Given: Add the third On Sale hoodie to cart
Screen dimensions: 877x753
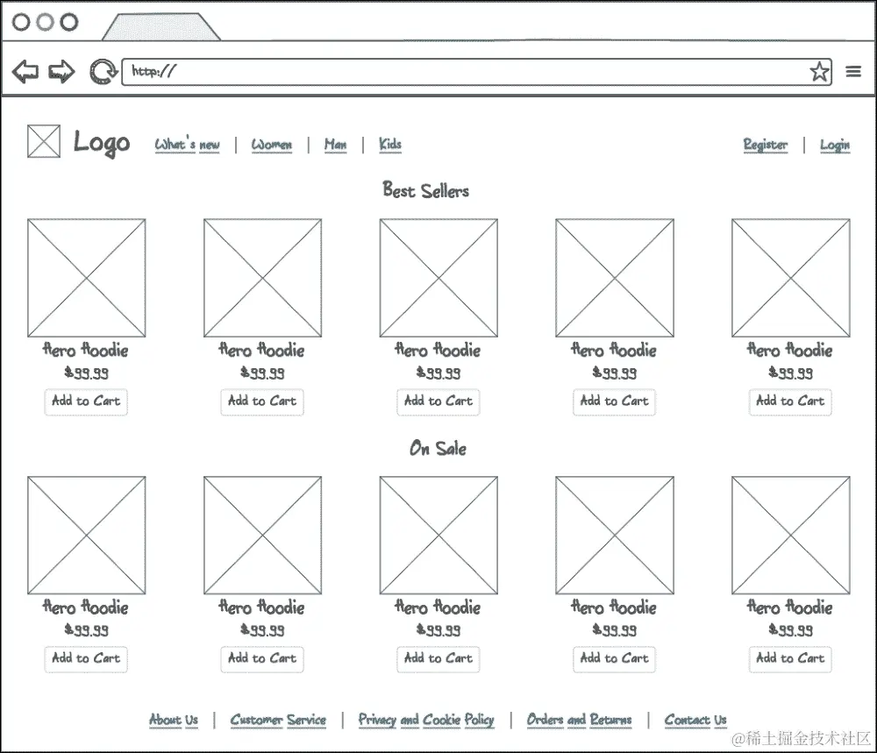Looking at the screenshot, I should tap(438, 659).
